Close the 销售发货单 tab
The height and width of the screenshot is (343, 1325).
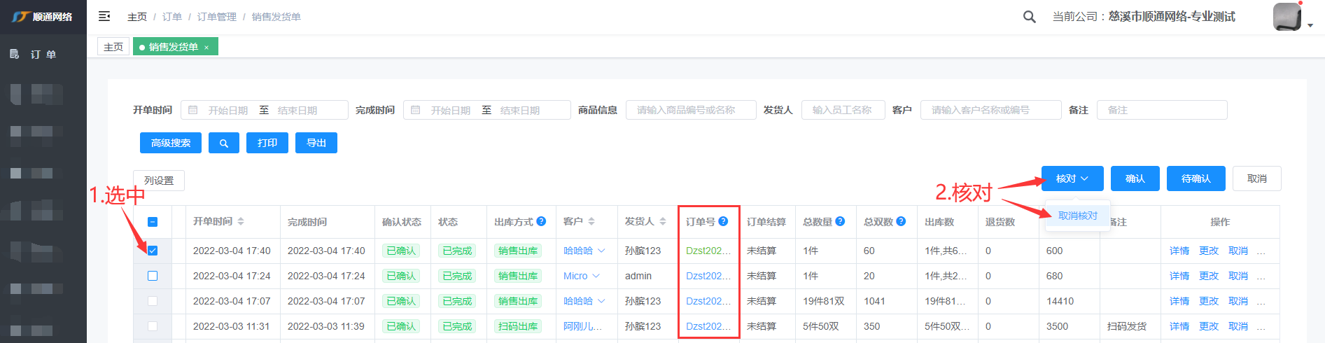click(206, 48)
